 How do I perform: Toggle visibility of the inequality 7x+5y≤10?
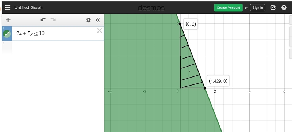pos(7,34)
